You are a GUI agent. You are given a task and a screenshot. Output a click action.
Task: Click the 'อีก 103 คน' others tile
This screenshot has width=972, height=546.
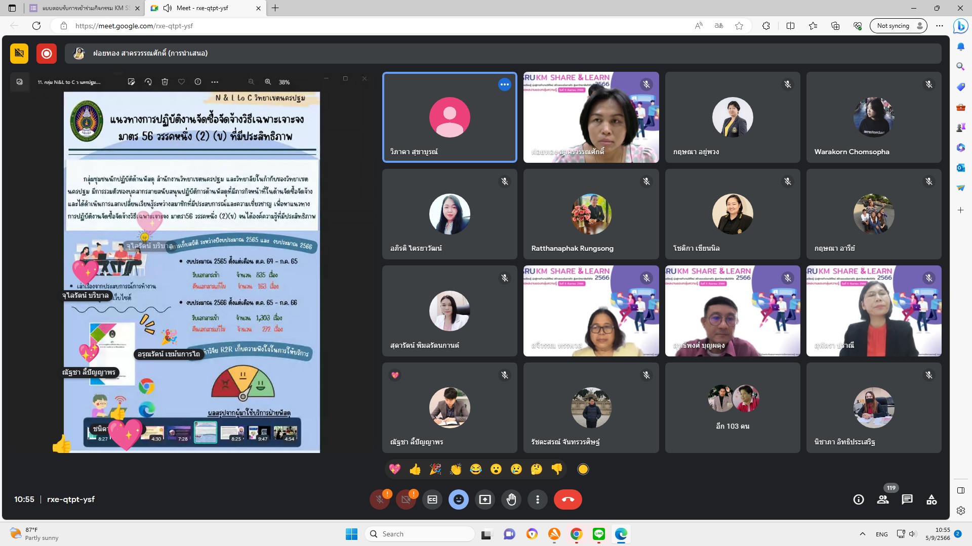point(733,407)
